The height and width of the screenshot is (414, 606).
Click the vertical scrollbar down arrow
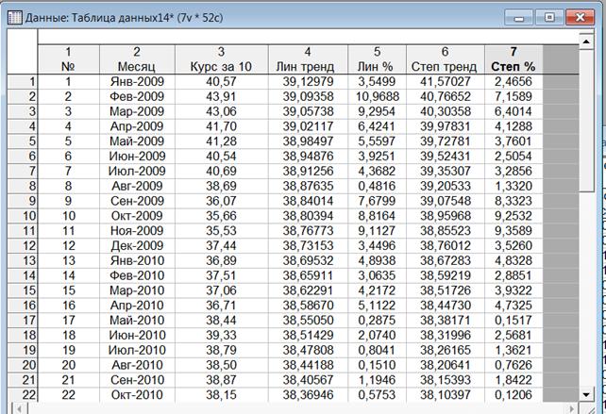[586, 395]
